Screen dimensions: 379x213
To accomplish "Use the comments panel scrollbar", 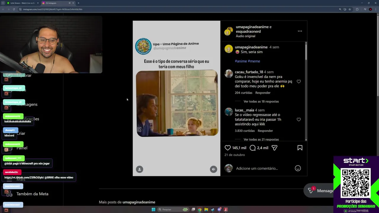I will 306,52.
